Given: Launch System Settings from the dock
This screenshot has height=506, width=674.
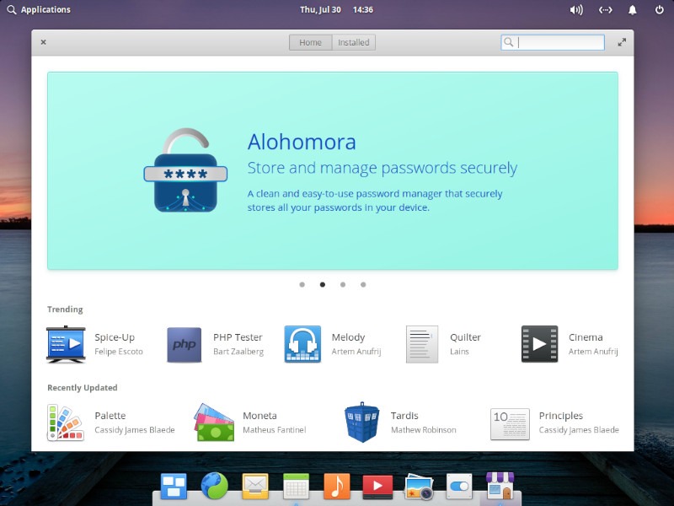Looking at the screenshot, I should [459, 487].
